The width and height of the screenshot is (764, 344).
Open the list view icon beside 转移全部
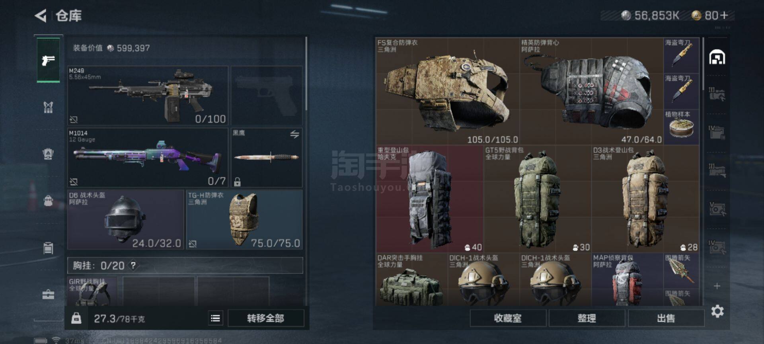(215, 318)
